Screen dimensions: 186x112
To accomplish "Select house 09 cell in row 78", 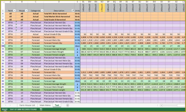I will 22,58.
